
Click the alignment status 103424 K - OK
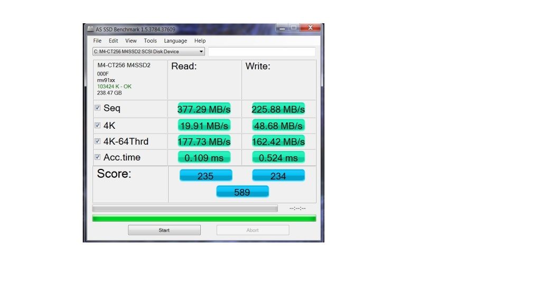click(114, 87)
